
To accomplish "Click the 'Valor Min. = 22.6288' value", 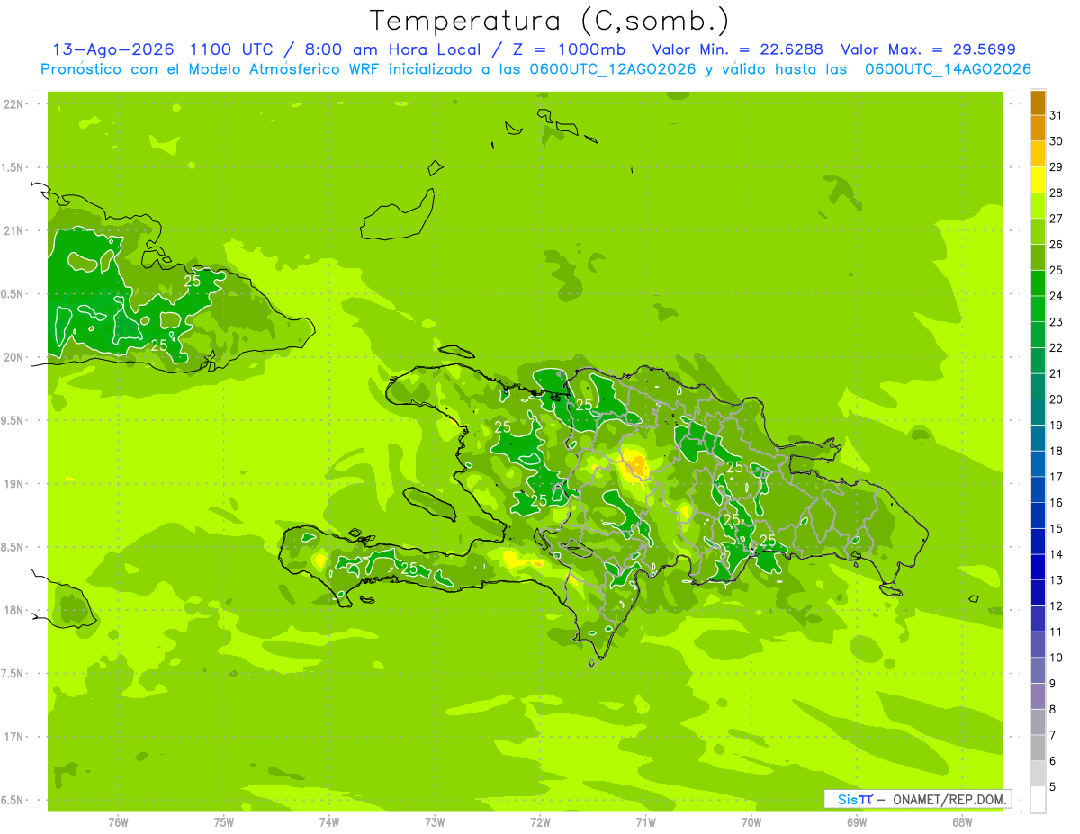I will click(738, 49).
